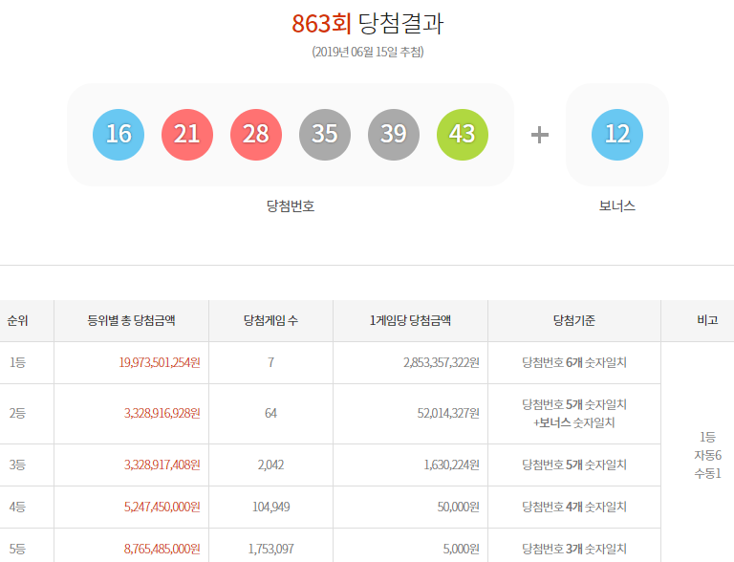Click the 3등 criteria 당첨번호 5개 숫자일치
The width and height of the screenshot is (734, 562).
[x=574, y=465]
